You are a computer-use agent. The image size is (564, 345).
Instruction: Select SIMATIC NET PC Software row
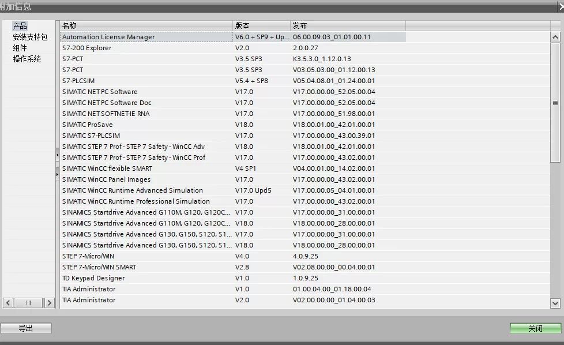(233, 92)
